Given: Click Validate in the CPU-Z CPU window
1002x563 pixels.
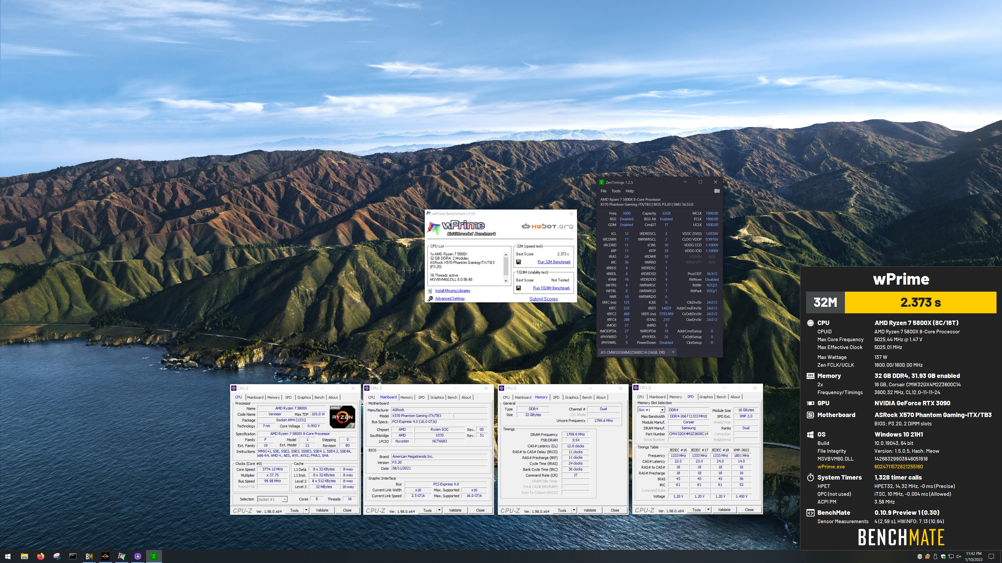Looking at the screenshot, I should pos(322,510).
